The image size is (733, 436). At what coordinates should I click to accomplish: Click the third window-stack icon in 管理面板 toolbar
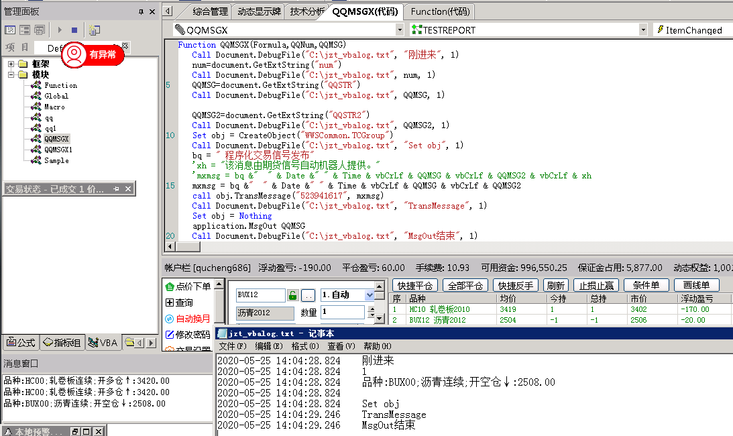[40, 30]
